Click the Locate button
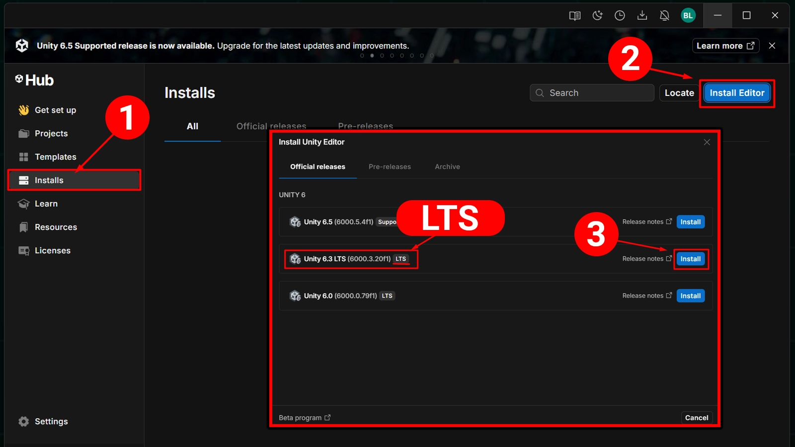Viewport: 795px width, 447px height. point(679,93)
